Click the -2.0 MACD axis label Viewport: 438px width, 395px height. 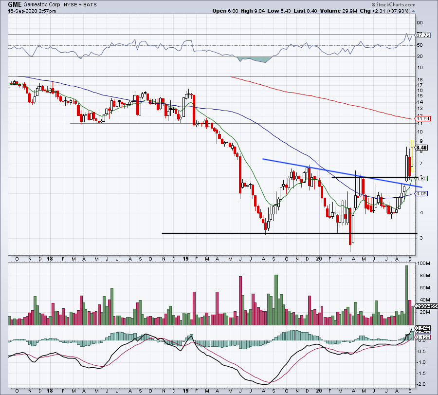(422, 384)
